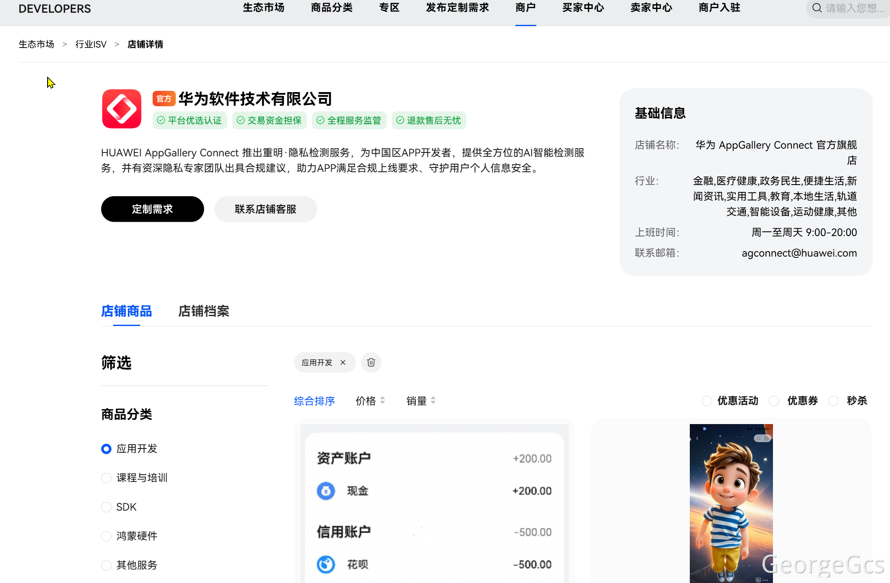
Task: Remove the 应用开发 filter tag via its X icon
Action: point(343,362)
